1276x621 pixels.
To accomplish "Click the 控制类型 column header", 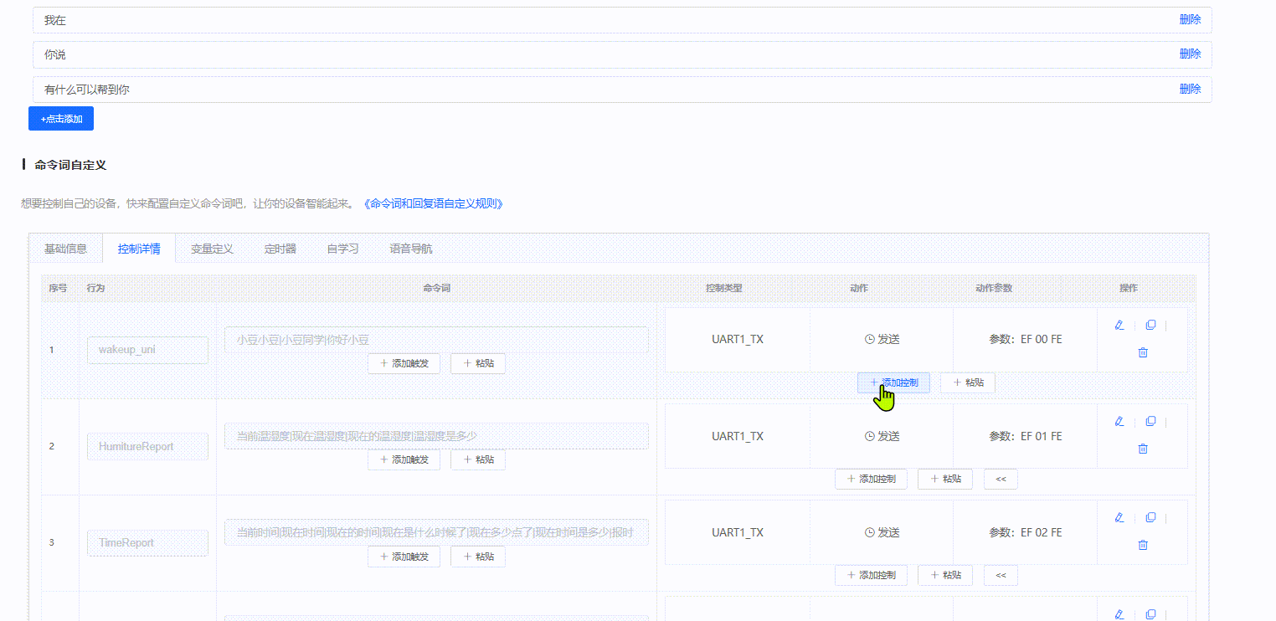I will coord(724,288).
